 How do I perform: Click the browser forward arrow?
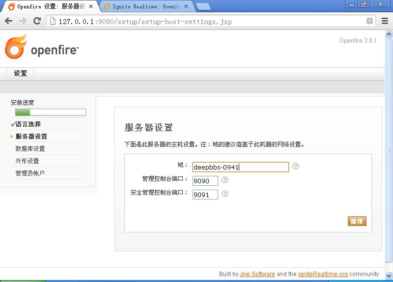pyautogui.click(x=23, y=21)
